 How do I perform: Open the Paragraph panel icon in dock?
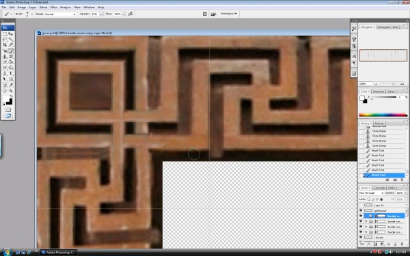click(354, 63)
